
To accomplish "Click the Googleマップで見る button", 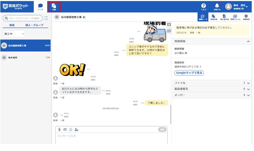I will (189, 73).
